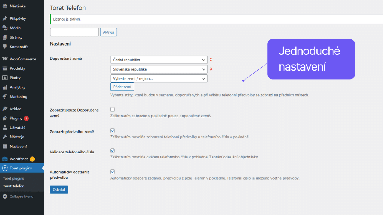Click the license key input field
Screen dimensions: 383x215
click(x=74, y=32)
